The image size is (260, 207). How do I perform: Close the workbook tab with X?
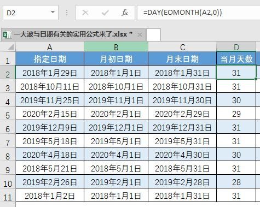pos(140,34)
